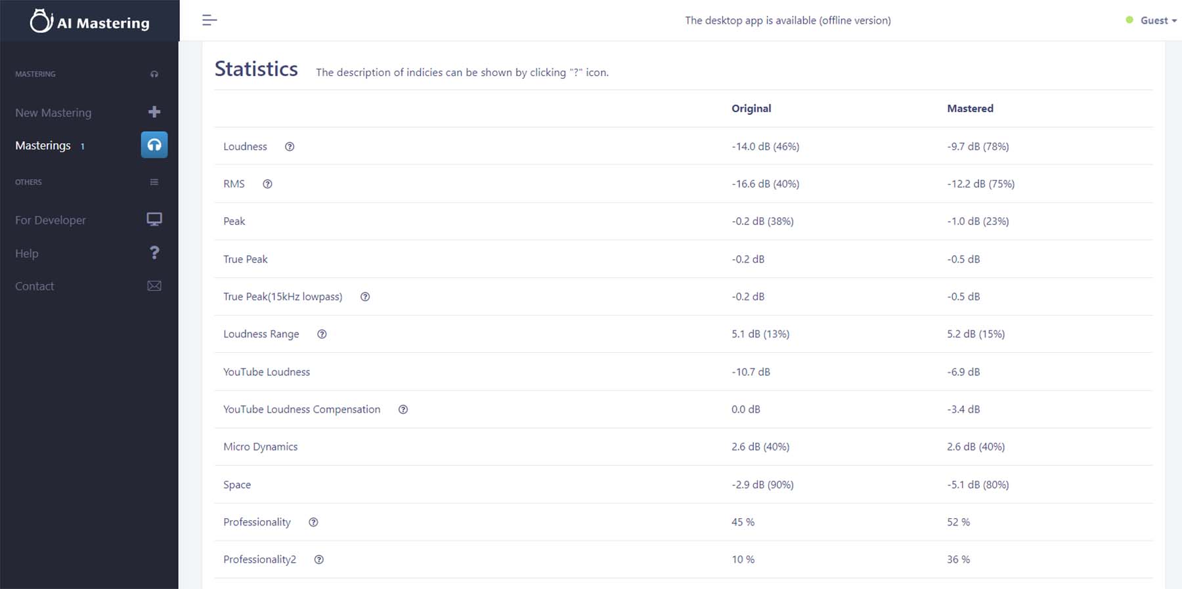This screenshot has width=1182, height=589.
Task: Show the Loudness Range explanation icon
Action: (322, 334)
